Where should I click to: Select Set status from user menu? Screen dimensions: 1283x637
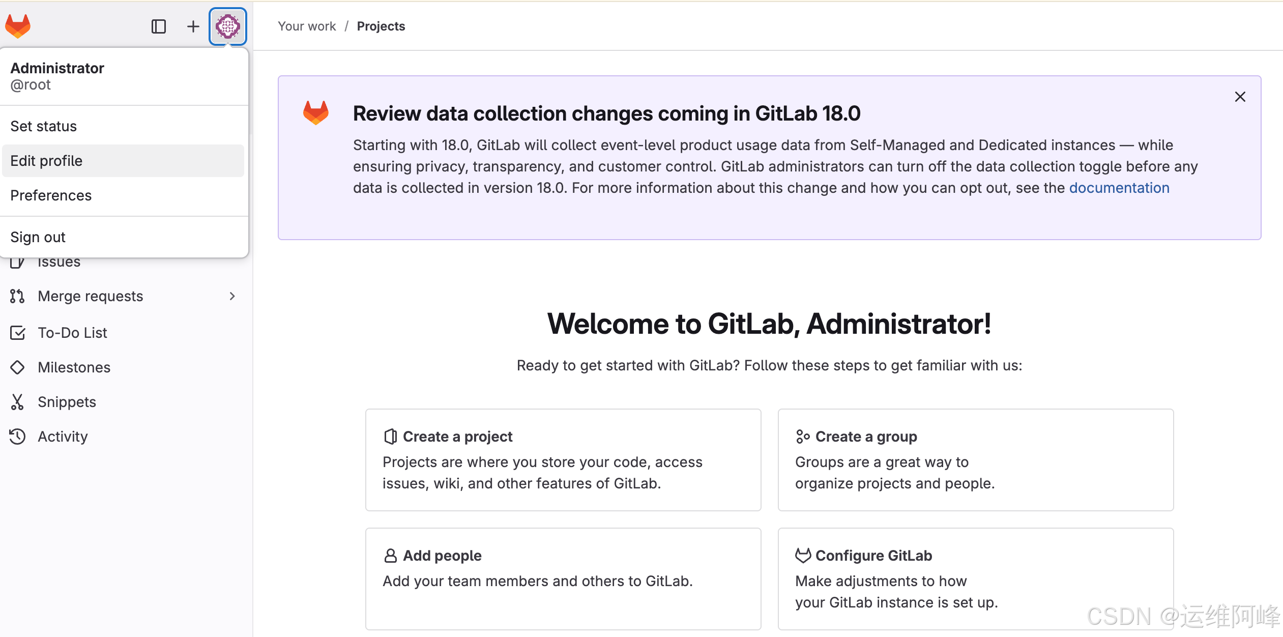[x=44, y=126]
